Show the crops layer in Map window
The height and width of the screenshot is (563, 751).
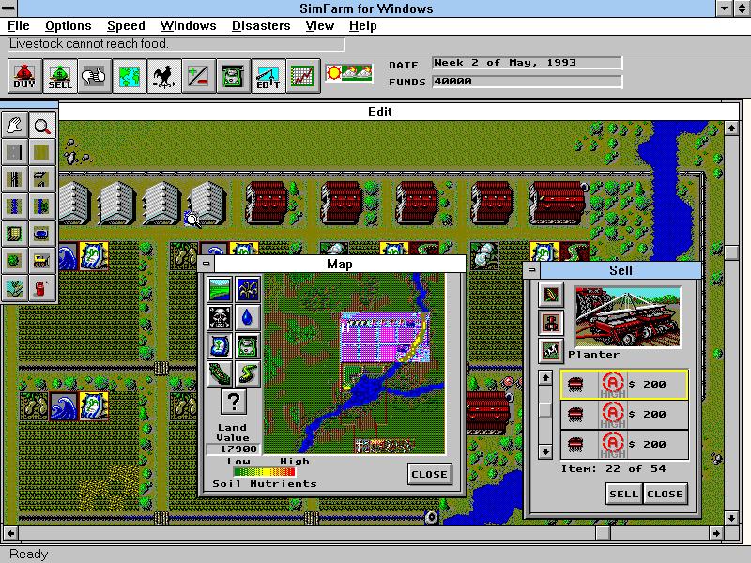[248, 289]
